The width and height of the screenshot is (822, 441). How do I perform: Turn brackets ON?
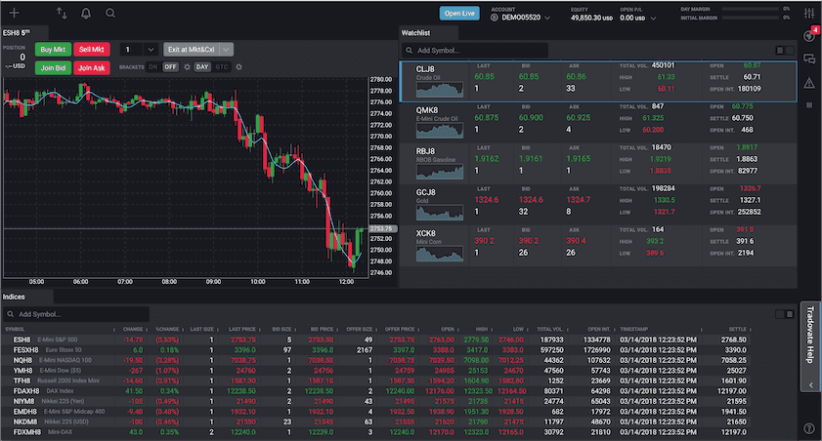(152, 66)
